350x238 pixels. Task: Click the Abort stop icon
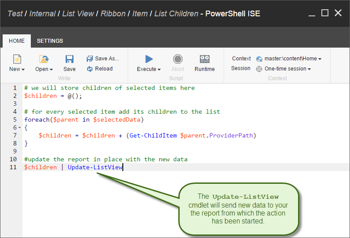pos(177,59)
